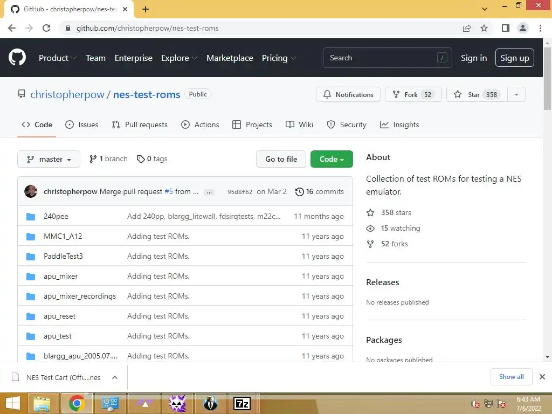Open Chrome profile avatar menu
This screenshot has width=552, height=414.
(523, 28)
